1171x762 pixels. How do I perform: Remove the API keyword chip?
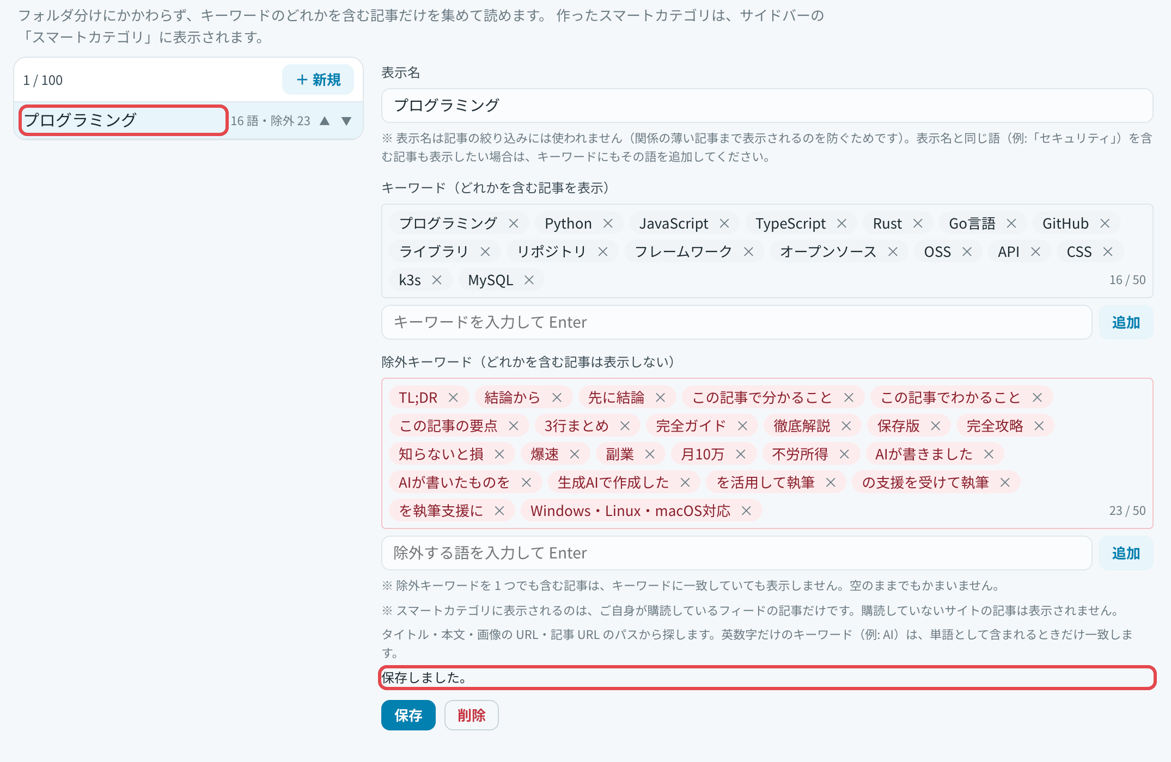[1035, 252]
